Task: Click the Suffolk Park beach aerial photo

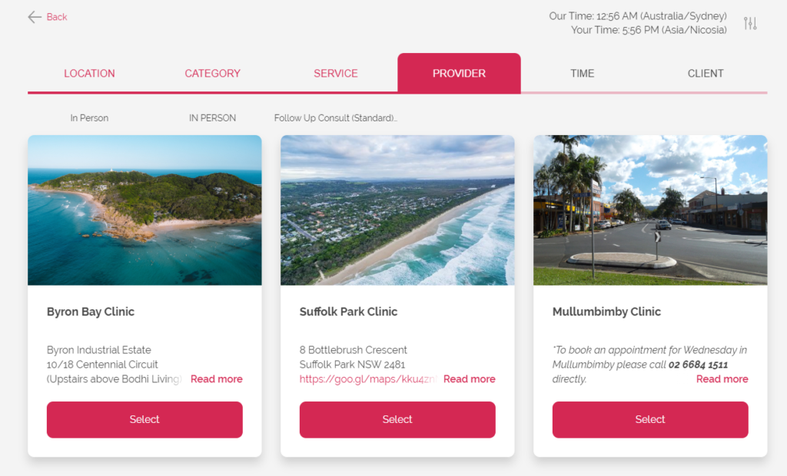Action: click(x=397, y=210)
